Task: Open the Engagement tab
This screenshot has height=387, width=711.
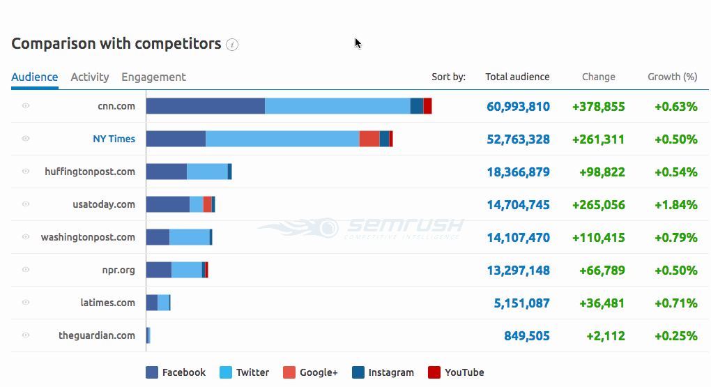Action: click(153, 77)
